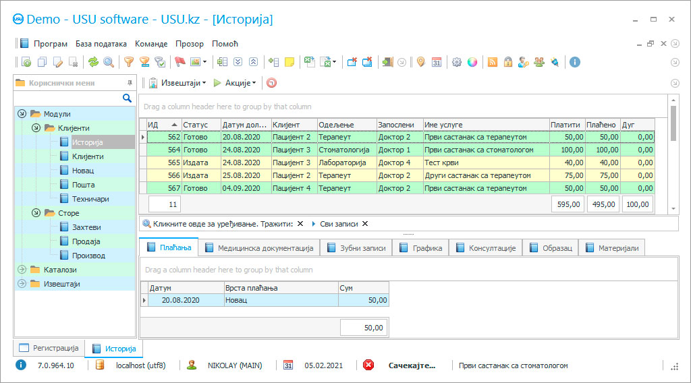The height and width of the screenshot is (383, 691).
Task: Click the map location pin icon
Action: (x=421, y=62)
